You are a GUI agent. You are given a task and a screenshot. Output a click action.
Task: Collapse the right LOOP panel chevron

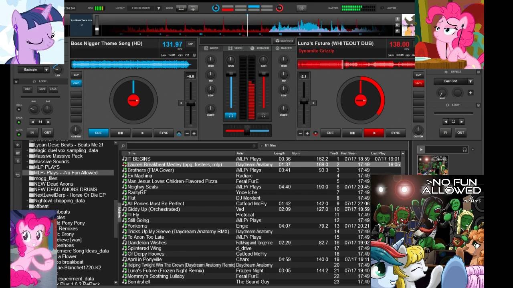pos(478,105)
